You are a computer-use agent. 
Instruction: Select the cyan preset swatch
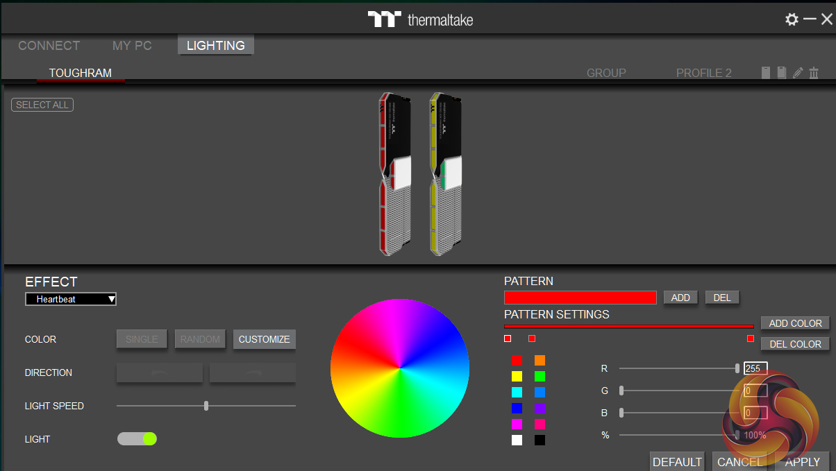[517, 392]
